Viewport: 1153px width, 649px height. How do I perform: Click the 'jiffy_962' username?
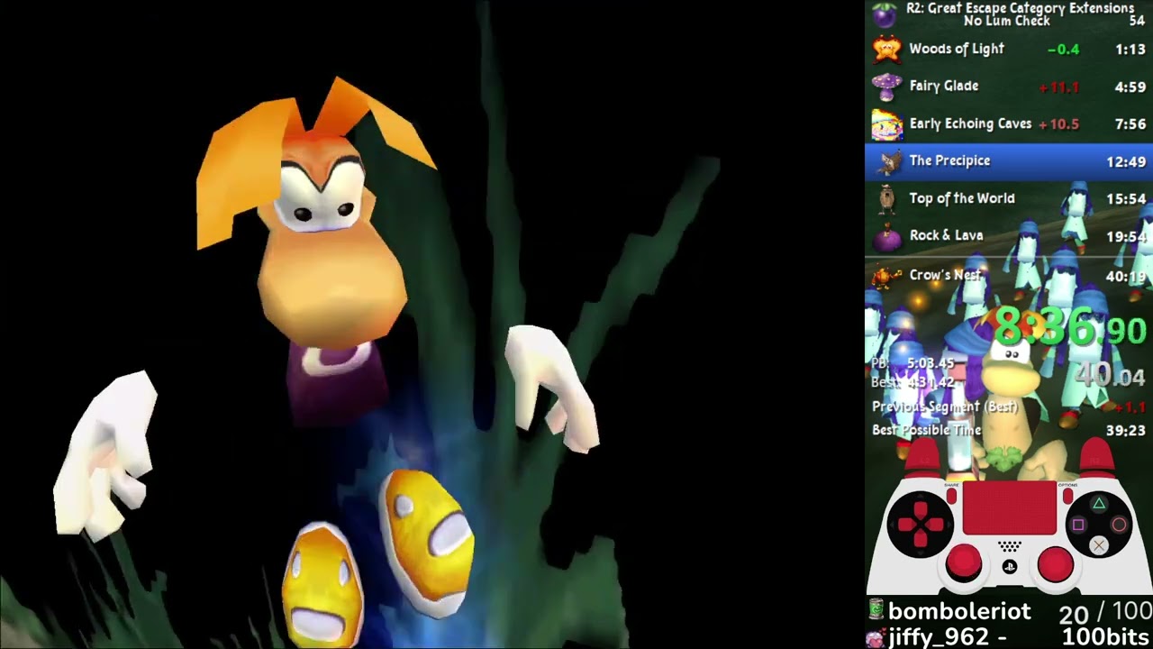[x=939, y=637]
